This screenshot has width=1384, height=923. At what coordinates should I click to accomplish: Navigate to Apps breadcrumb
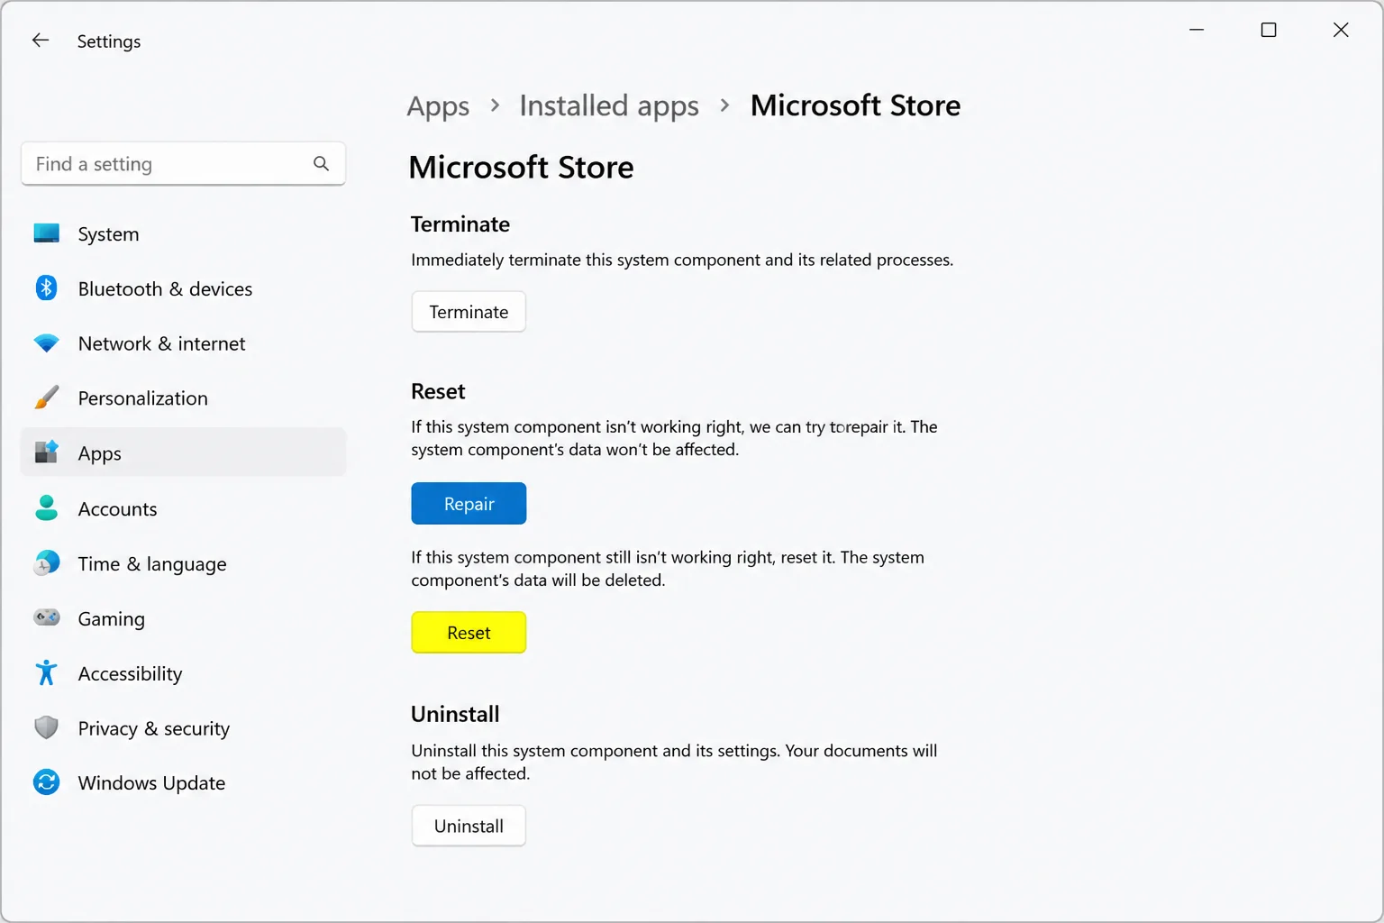click(438, 106)
